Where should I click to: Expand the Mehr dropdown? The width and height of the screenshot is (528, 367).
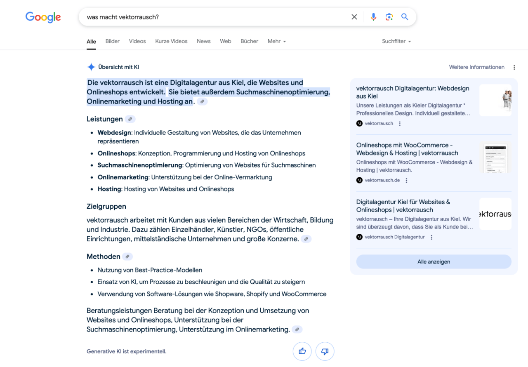277,41
